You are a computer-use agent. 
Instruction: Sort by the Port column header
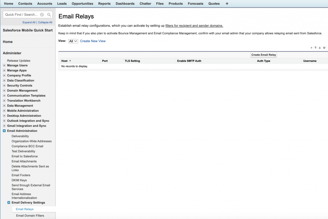click(105, 61)
